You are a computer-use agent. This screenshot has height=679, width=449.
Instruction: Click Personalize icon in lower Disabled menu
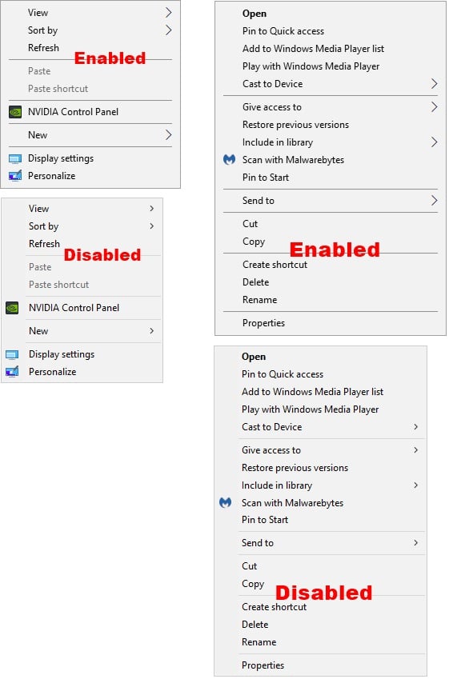click(12, 372)
